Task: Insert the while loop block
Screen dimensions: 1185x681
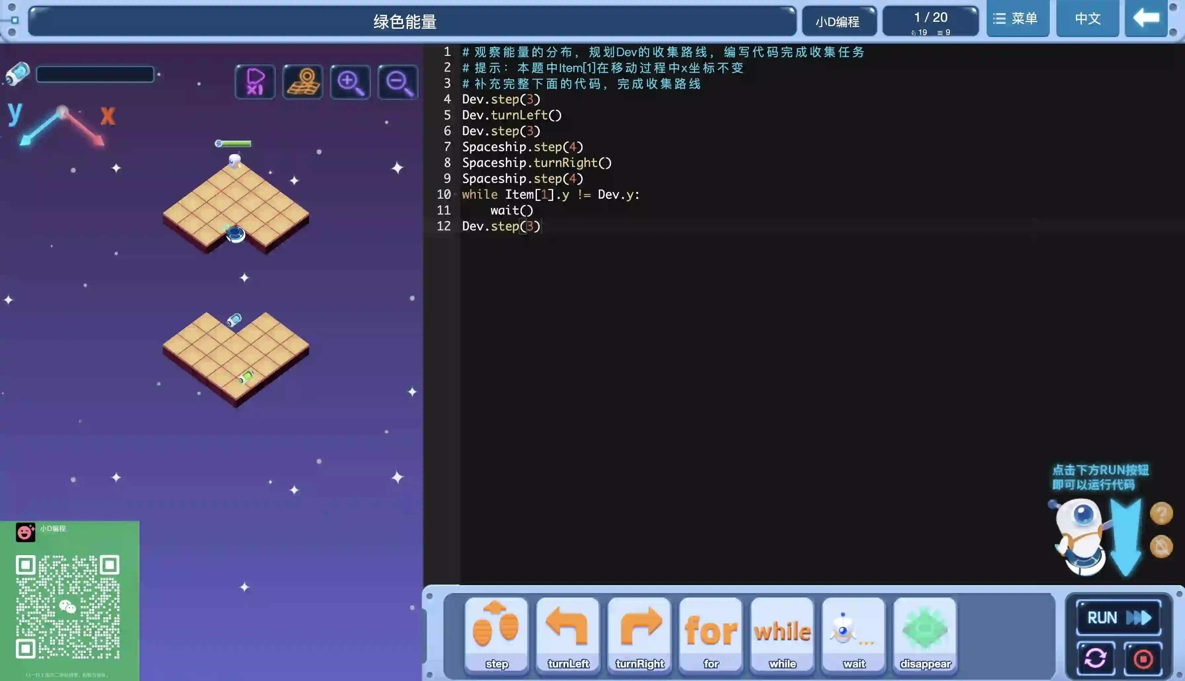Action: pos(782,634)
